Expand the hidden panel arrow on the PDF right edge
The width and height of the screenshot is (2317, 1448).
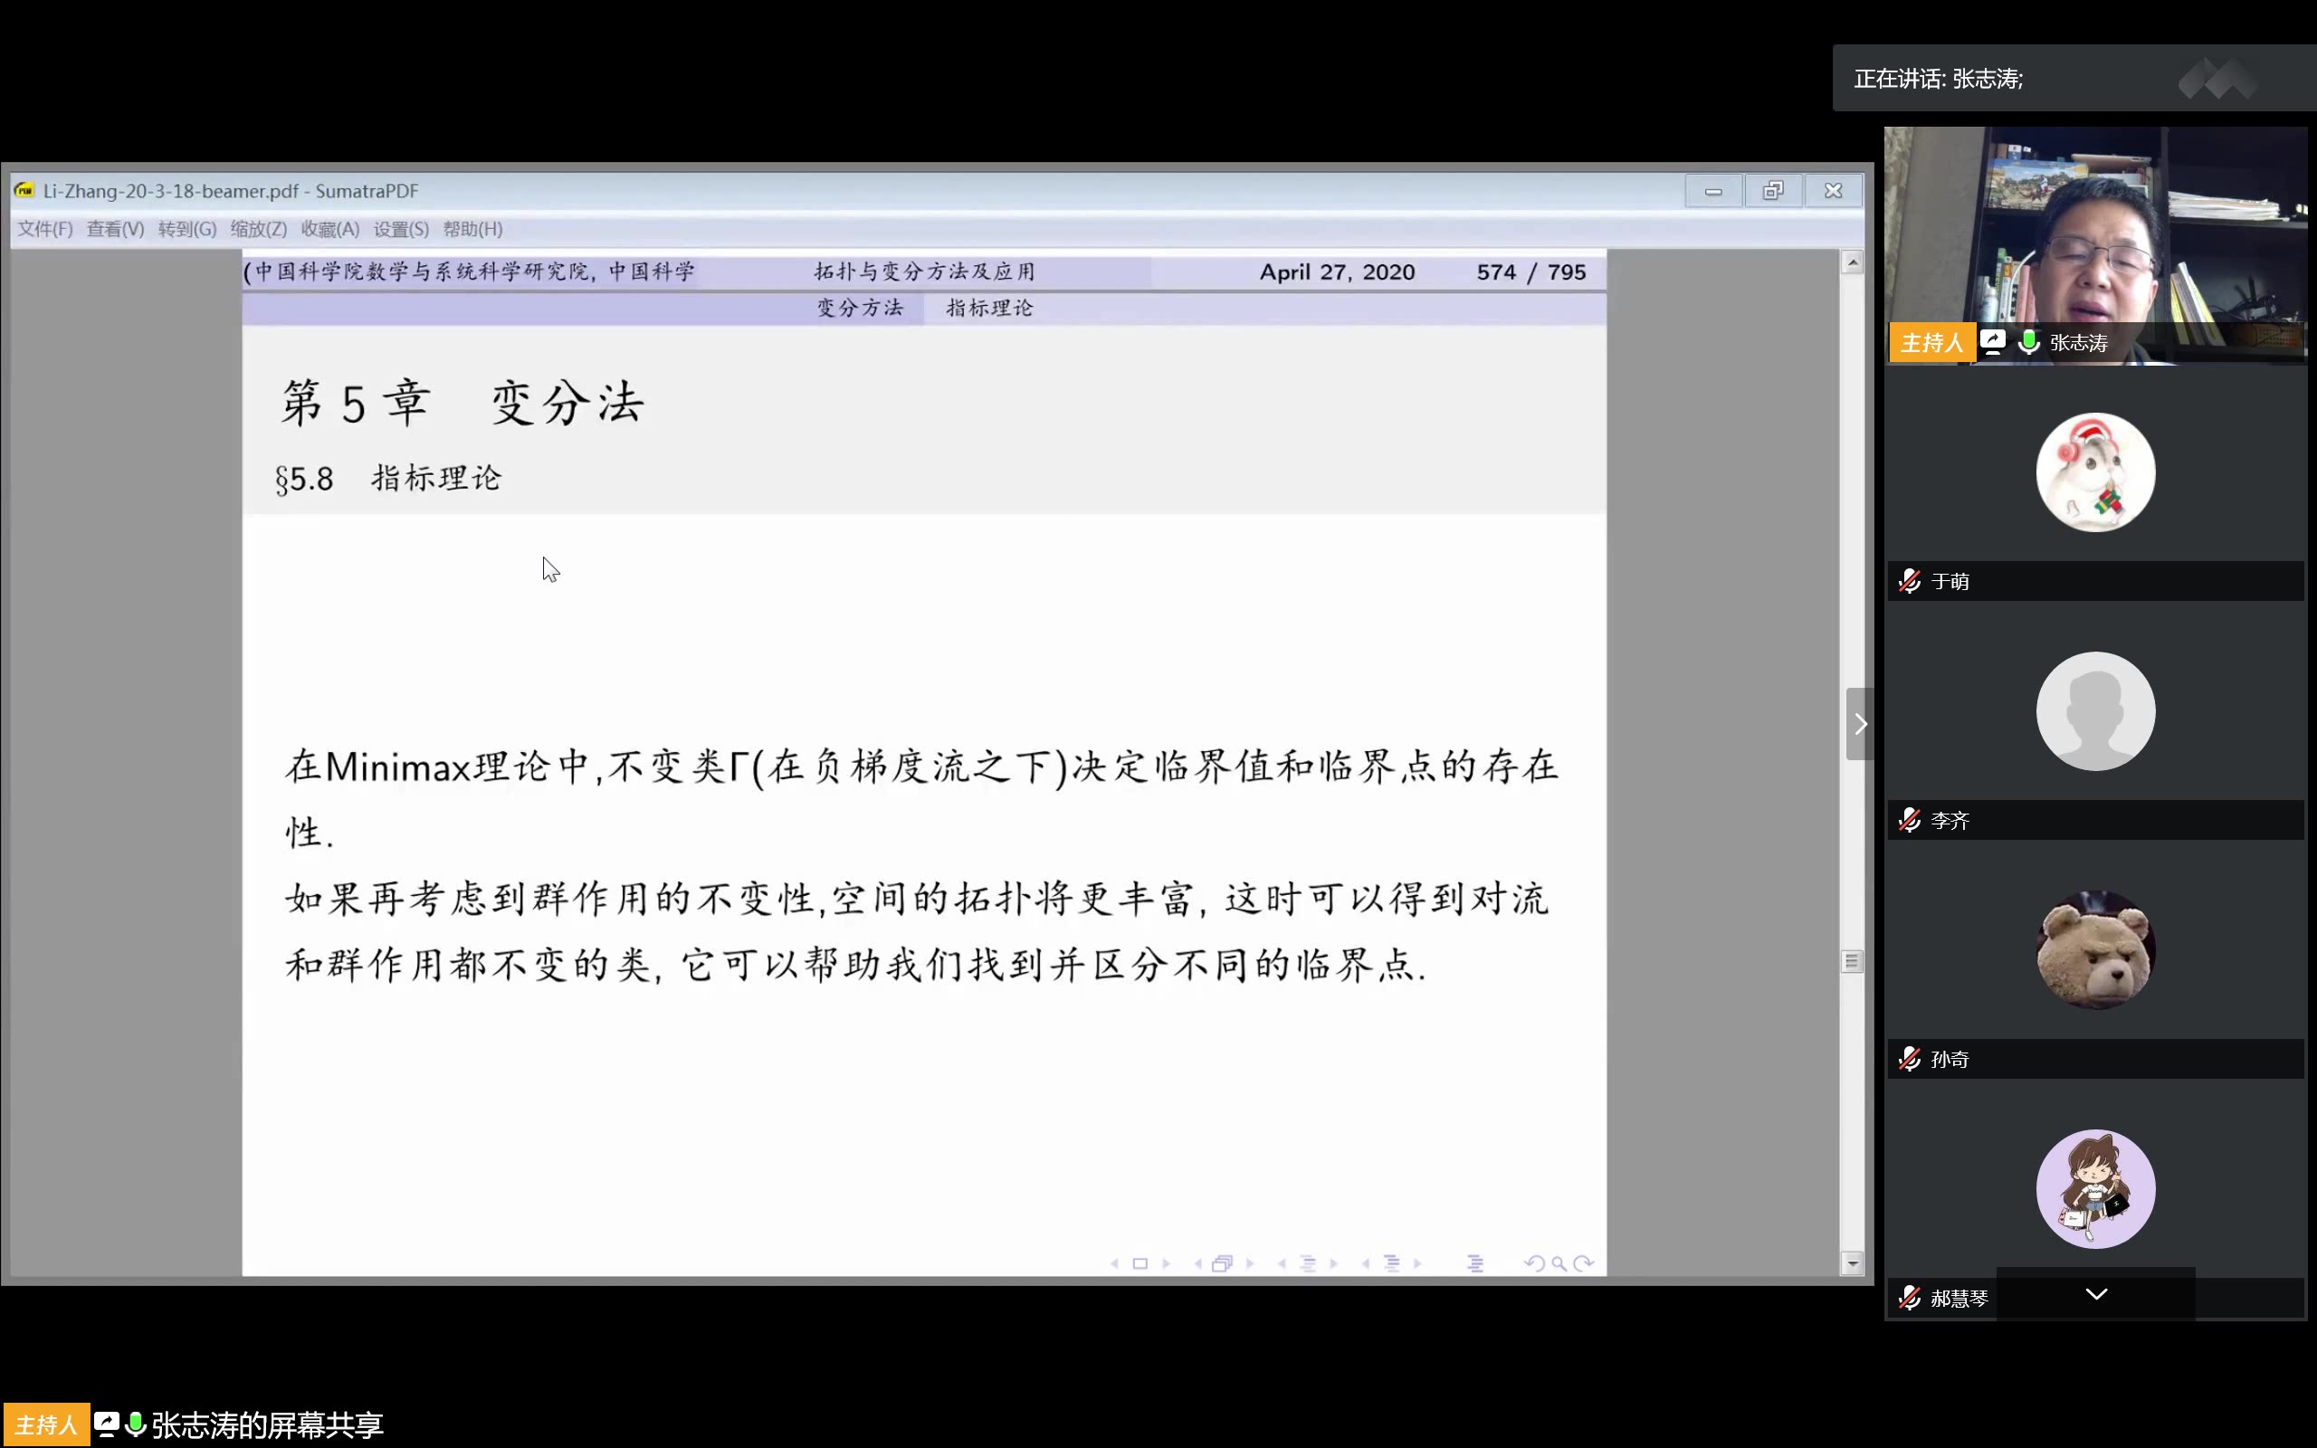click(1861, 724)
